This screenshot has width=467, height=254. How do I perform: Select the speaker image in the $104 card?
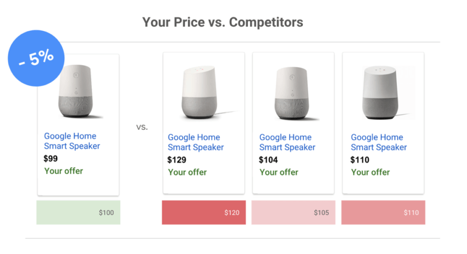(x=293, y=91)
